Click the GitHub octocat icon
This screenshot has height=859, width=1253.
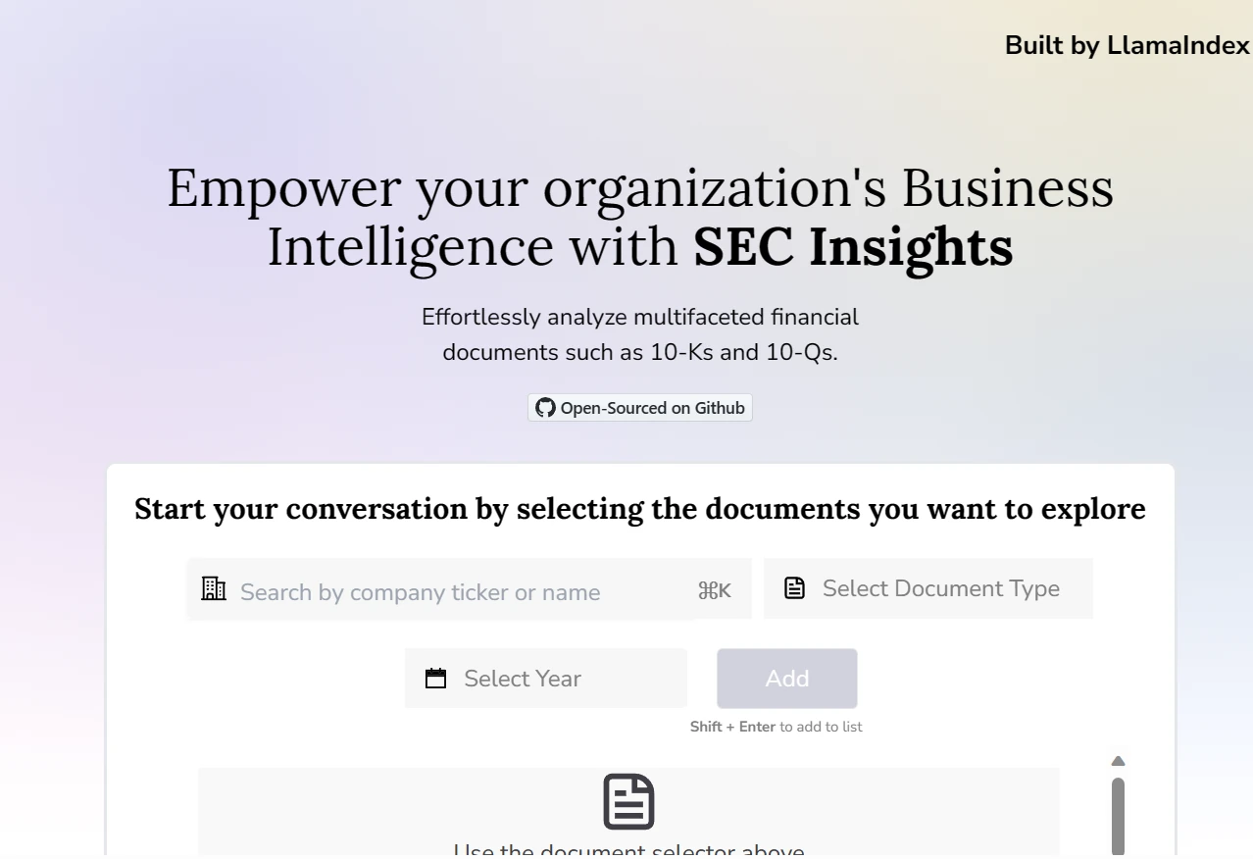545,408
